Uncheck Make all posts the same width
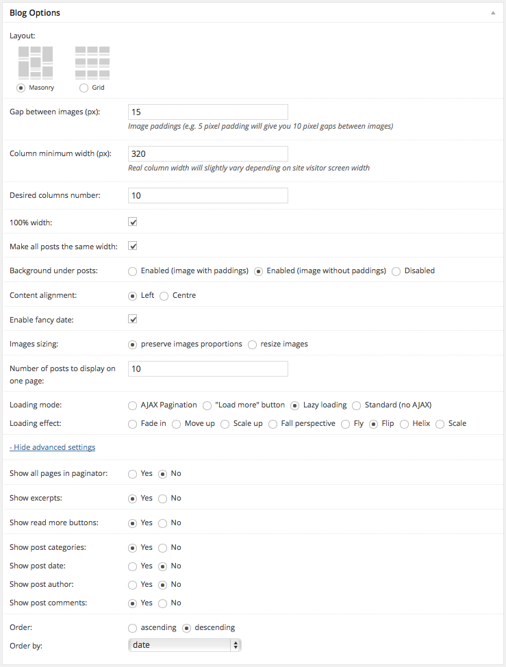This screenshot has width=506, height=667. coord(134,246)
